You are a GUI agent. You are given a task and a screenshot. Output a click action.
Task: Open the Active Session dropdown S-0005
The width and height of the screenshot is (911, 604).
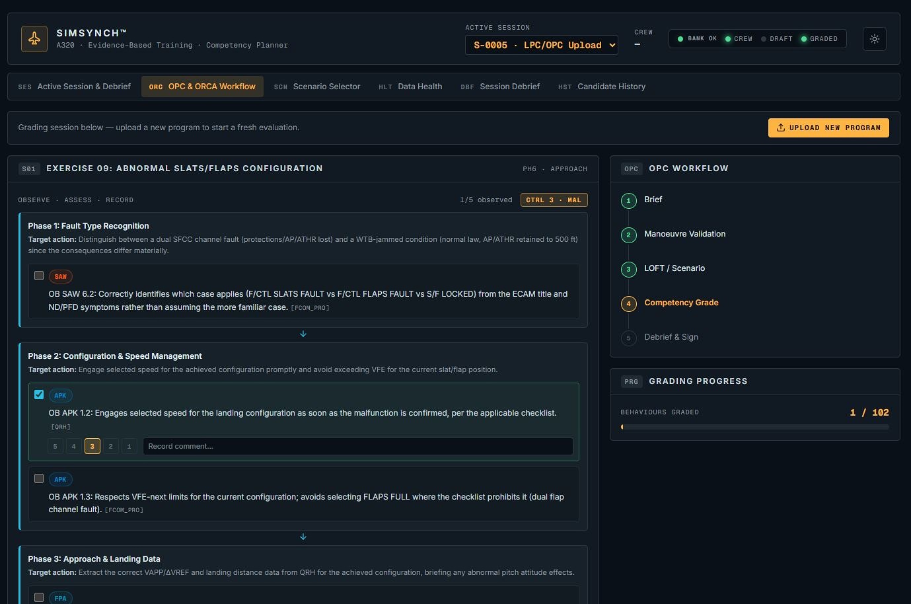542,45
